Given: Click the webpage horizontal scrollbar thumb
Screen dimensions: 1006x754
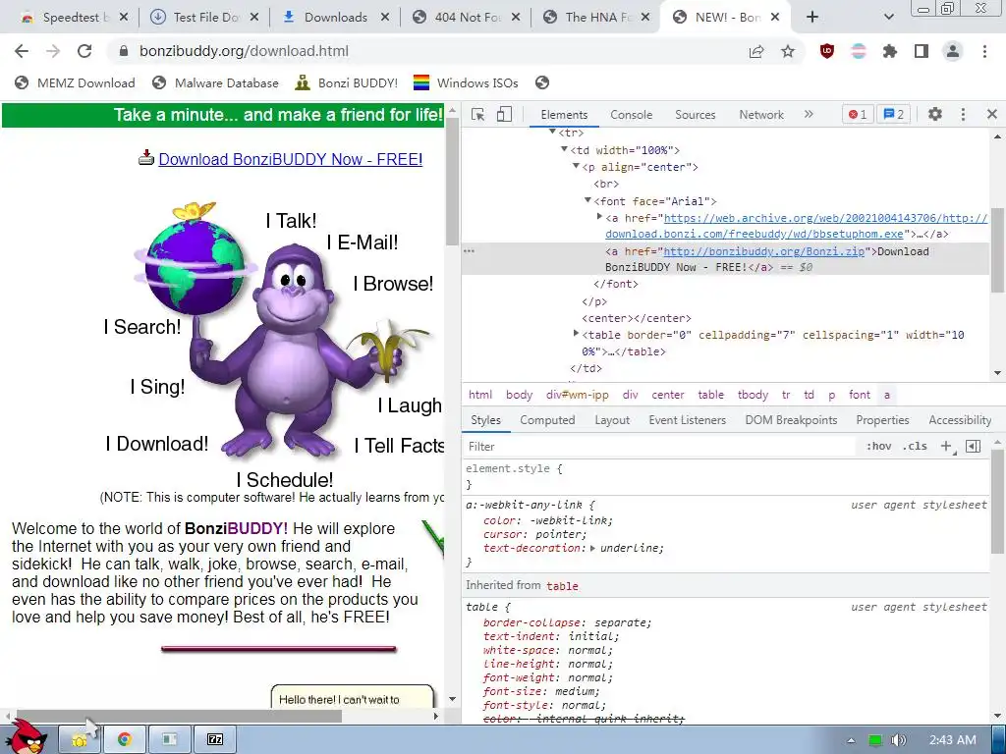Looking at the screenshot, I should click(x=177, y=716).
